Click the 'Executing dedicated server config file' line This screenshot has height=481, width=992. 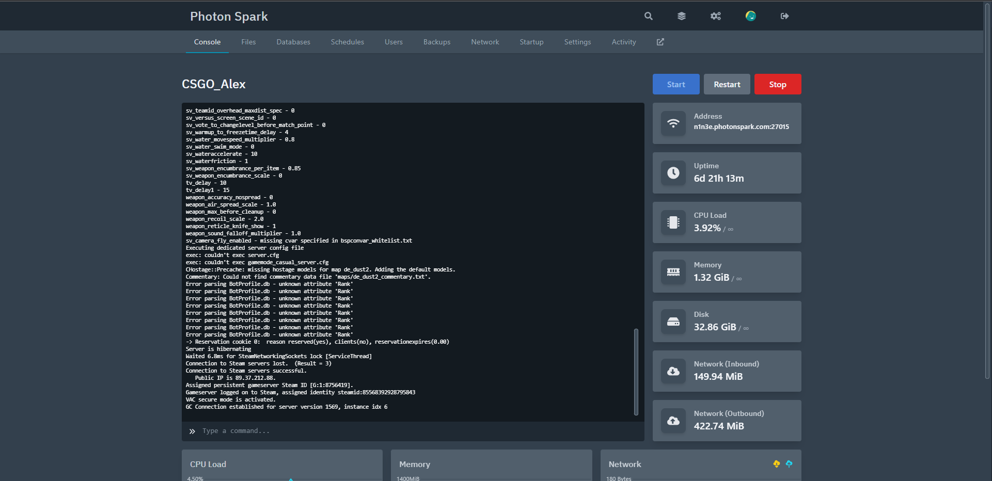tap(245, 248)
